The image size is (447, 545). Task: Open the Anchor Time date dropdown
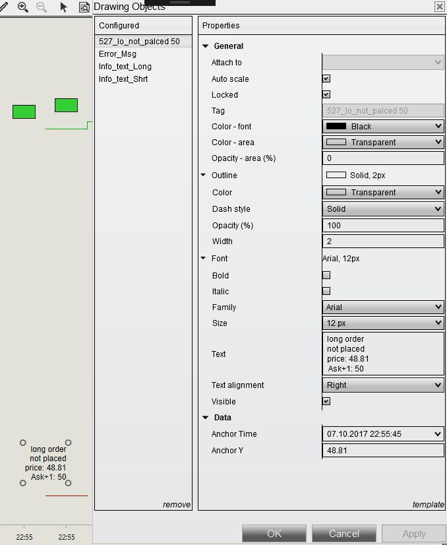coord(383,433)
